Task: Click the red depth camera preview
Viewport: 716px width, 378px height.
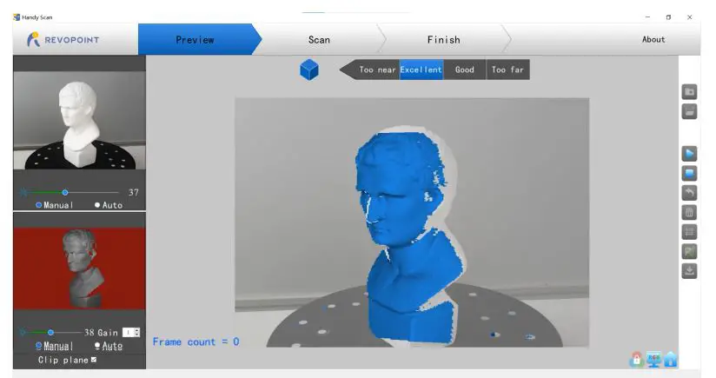Action: (x=79, y=269)
